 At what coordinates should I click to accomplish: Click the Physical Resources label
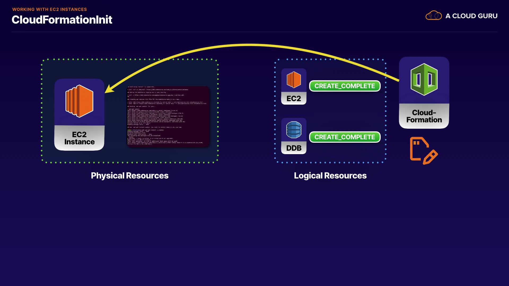click(129, 176)
